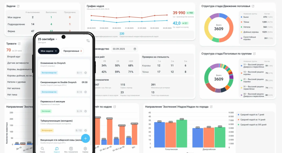Expand the 25 сентября date dropdown
This screenshot has width=282, height=153.
(x=56, y=39)
